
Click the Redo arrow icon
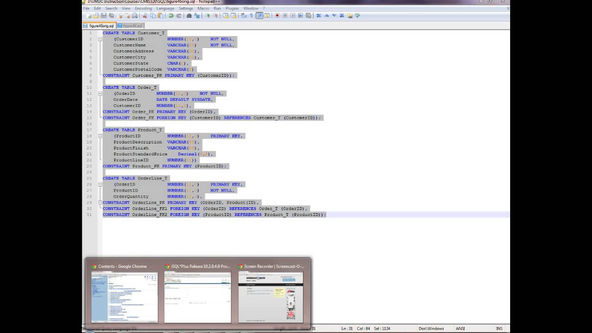click(179, 16)
